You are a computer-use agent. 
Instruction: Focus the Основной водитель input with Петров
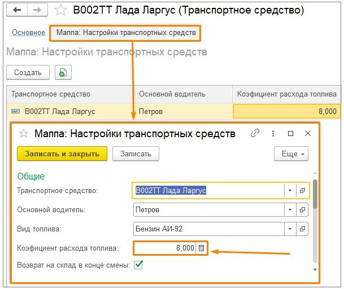point(209,209)
